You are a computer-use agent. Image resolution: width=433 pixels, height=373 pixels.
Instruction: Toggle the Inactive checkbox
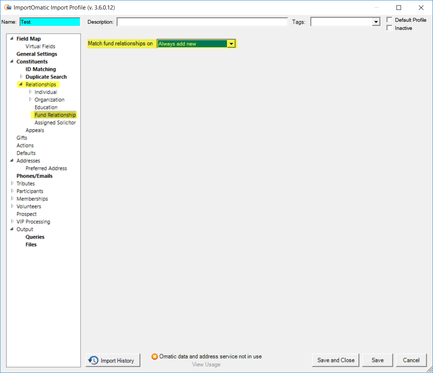click(x=389, y=28)
